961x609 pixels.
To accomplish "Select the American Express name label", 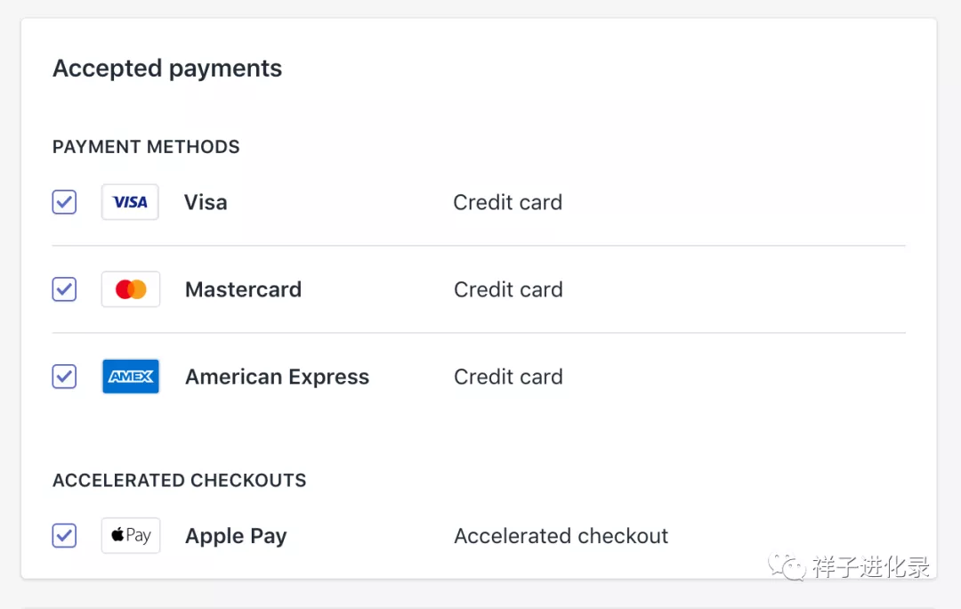I will 277,377.
